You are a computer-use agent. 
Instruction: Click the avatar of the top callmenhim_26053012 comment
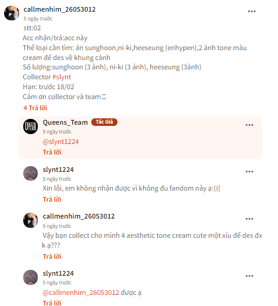point(12,13)
